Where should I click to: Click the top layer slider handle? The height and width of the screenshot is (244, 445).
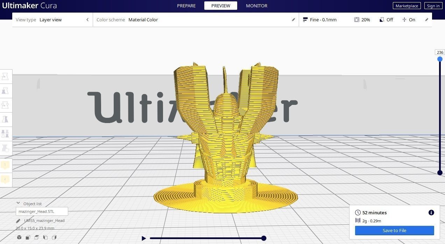tap(440, 59)
